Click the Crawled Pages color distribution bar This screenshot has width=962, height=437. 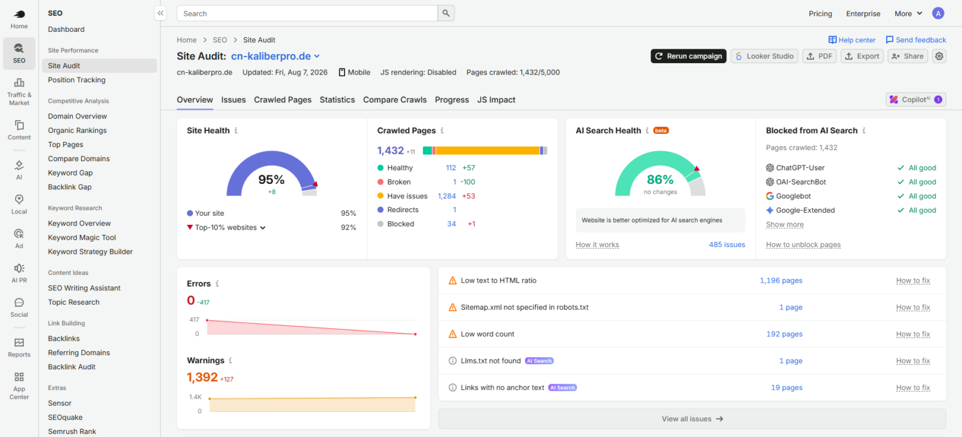485,151
